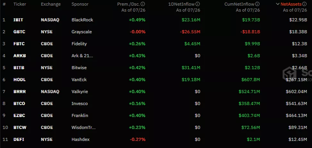The width and height of the screenshot is (312, 148).
Task: Toggle the sort arrow before NetAssets
Action: click(x=278, y=4)
